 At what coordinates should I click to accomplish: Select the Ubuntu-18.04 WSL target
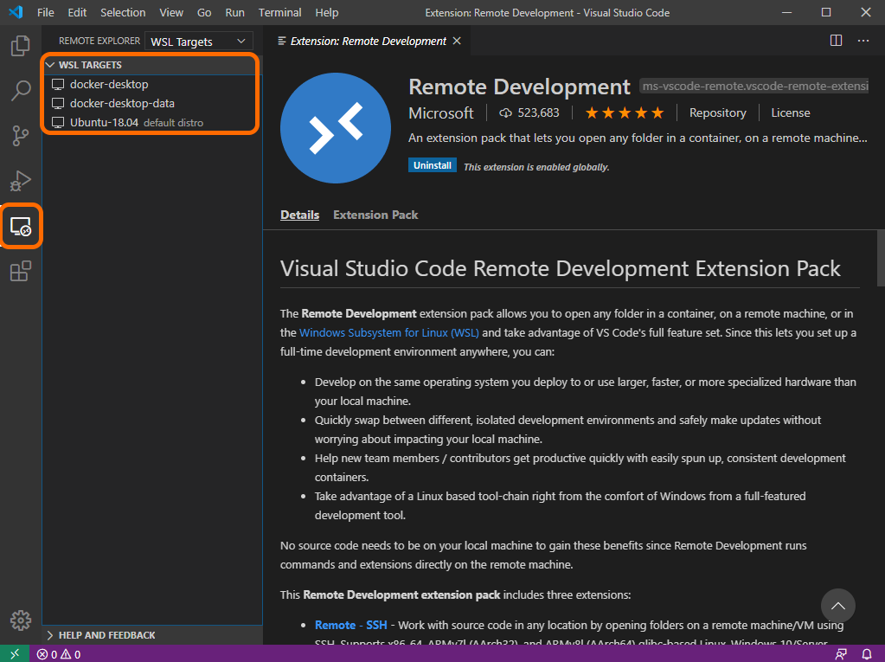pos(105,123)
